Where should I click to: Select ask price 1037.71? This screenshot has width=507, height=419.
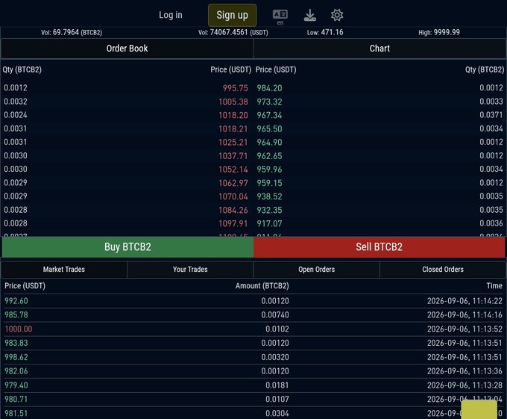tap(233, 156)
